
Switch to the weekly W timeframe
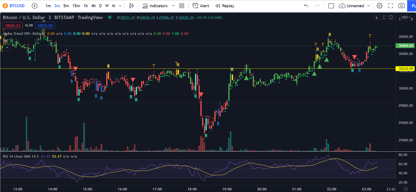click(x=107, y=6)
